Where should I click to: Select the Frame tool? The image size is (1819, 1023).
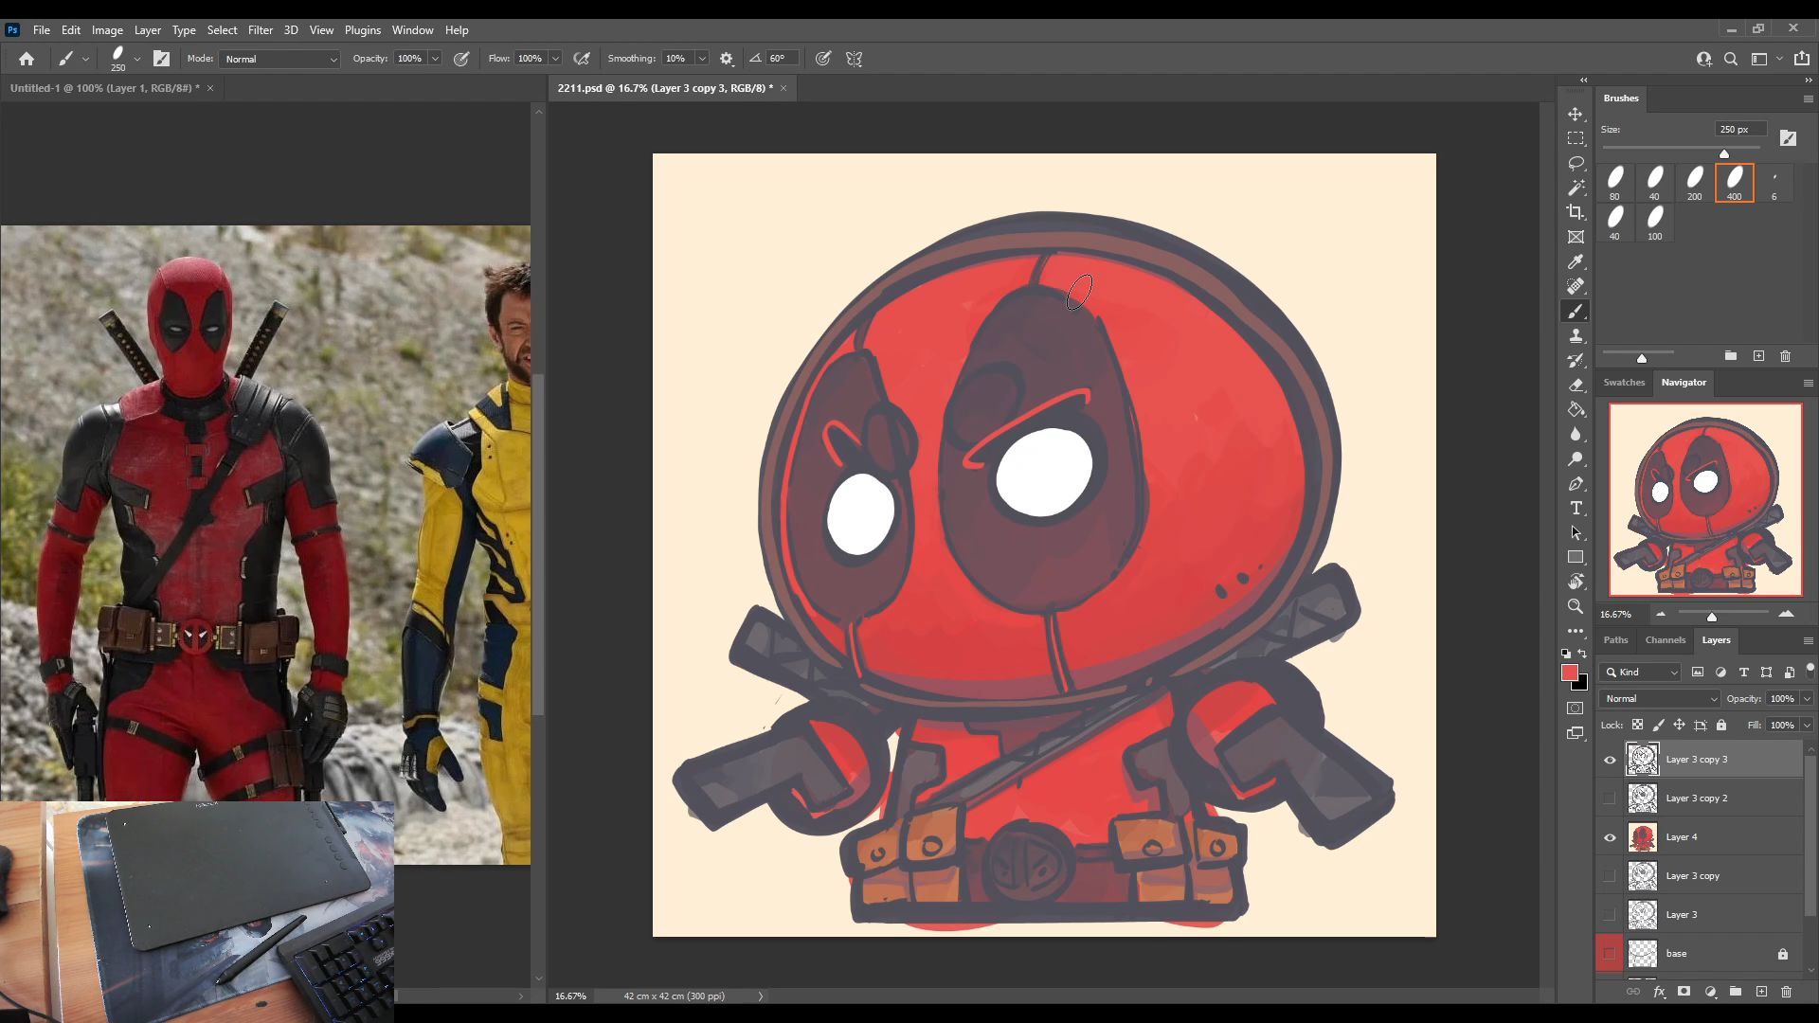coord(1576,237)
